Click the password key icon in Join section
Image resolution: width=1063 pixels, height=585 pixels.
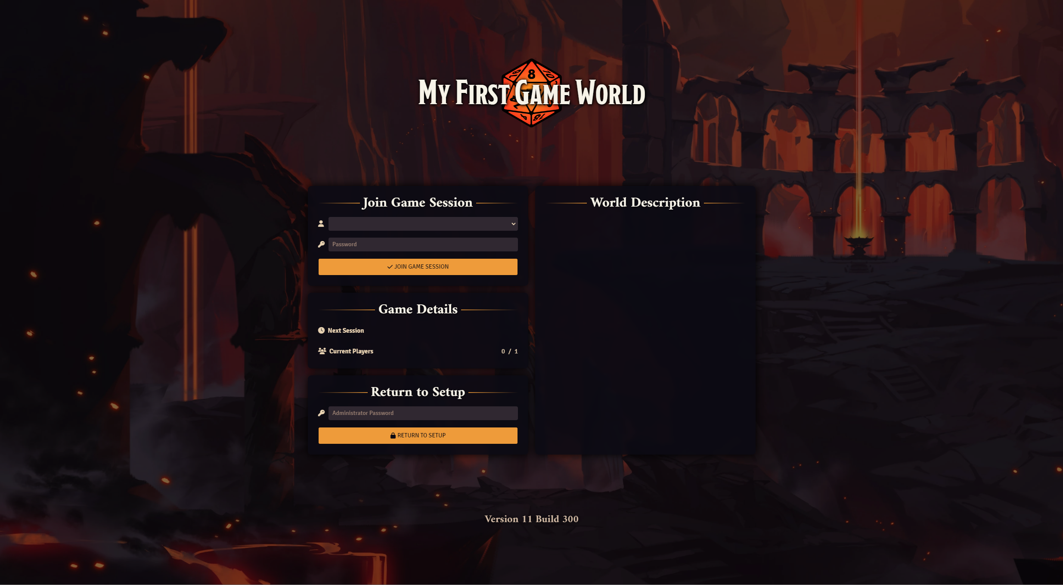[x=320, y=244]
